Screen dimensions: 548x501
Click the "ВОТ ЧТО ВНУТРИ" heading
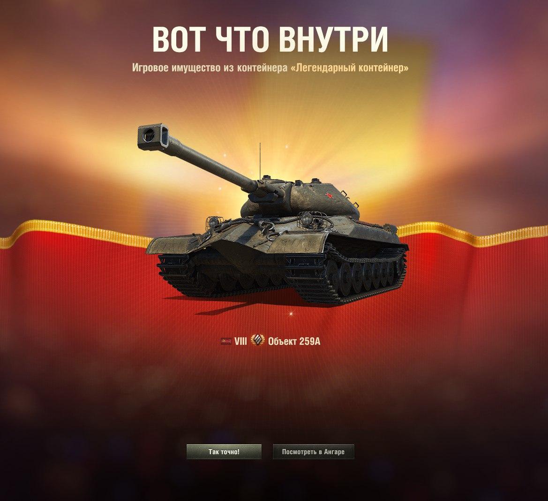tap(270, 39)
